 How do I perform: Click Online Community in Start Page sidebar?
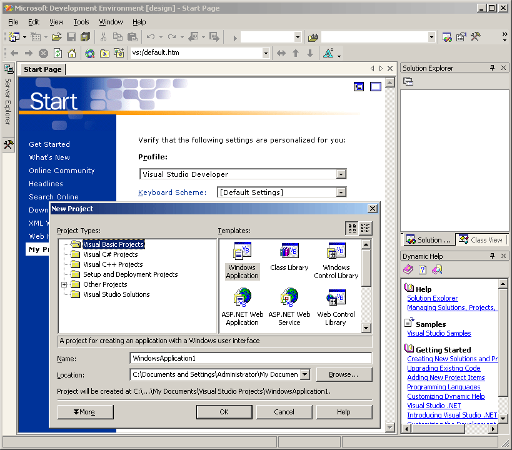pyautogui.click(x=62, y=171)
